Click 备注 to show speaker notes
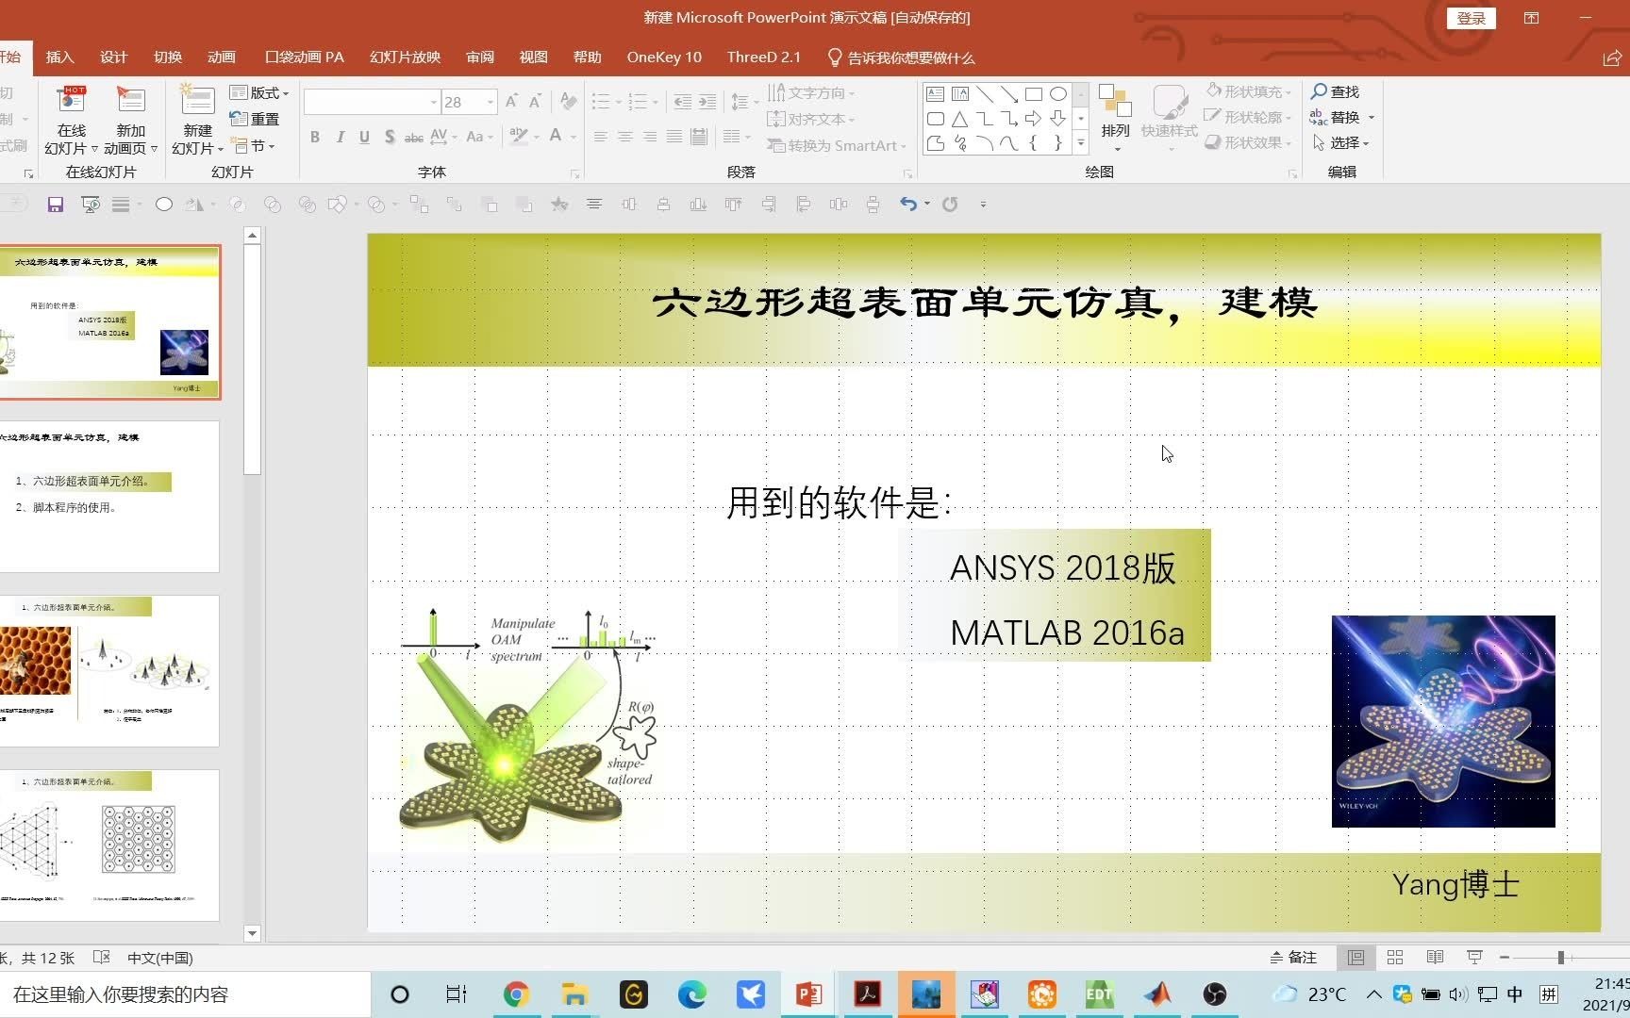The image size is (1630, 1018). click(x=1293, y=957)
